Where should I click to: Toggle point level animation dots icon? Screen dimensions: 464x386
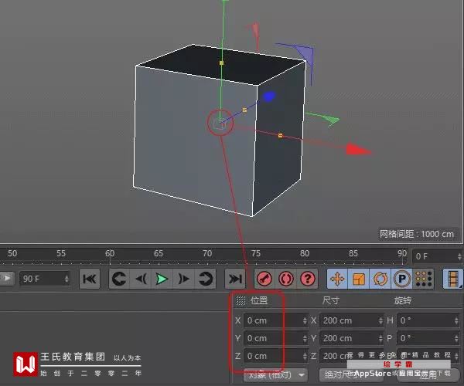tap(424, 279)
